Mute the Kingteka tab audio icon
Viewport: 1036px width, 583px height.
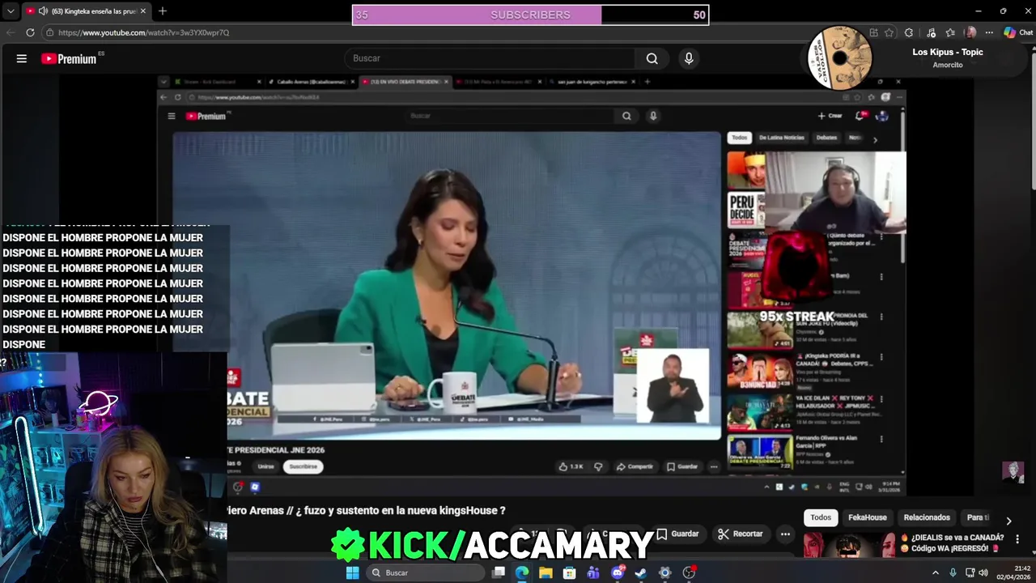(x=42, y=11)
